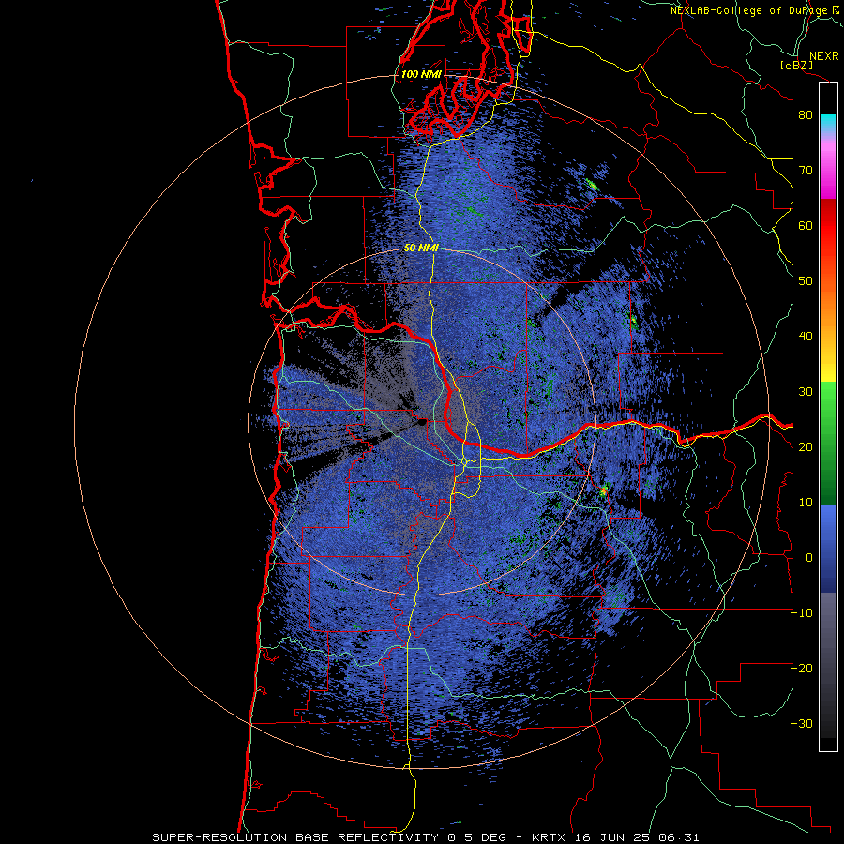
Task: Click the orange segment of the color bar
Action: point(828,307)
